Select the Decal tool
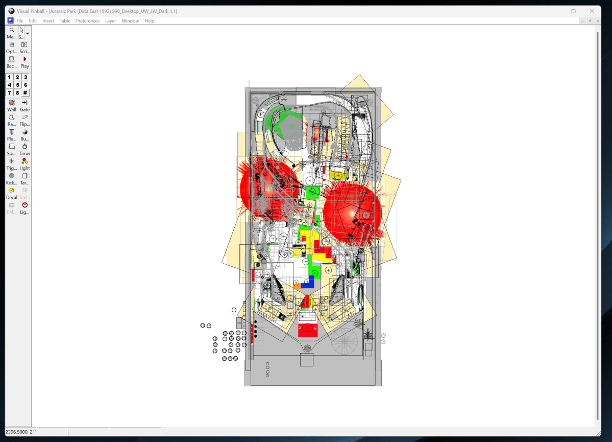612x442 pixels. pyautogui.click(x=11, y=194)
